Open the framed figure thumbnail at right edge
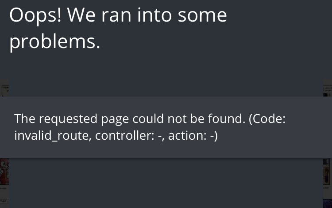The image size is (332, 208). tap(327, 172)
